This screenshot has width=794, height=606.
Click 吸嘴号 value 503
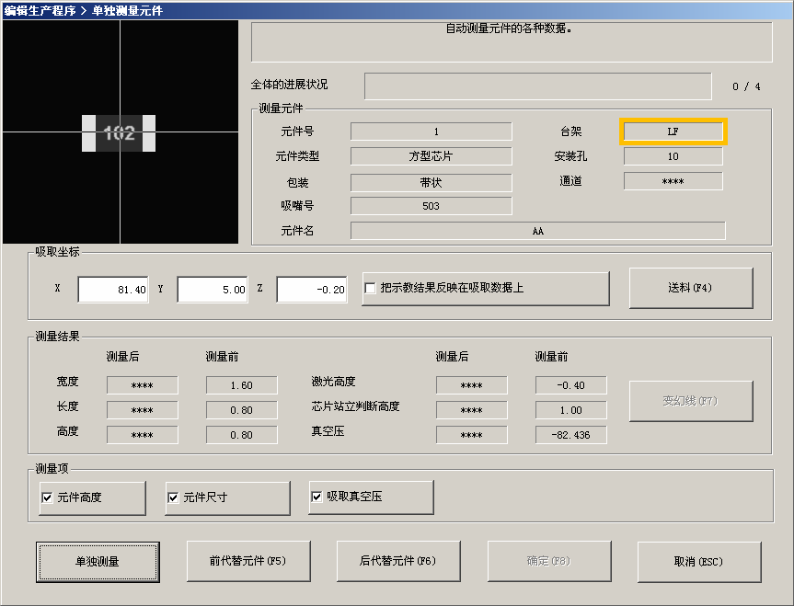tap(431, 206)
